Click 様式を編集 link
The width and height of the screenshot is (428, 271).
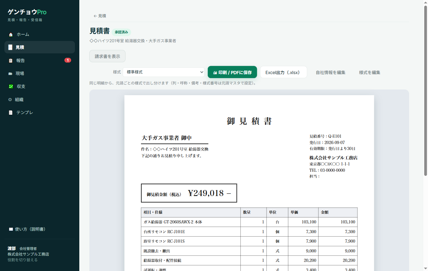click(369, 72)
